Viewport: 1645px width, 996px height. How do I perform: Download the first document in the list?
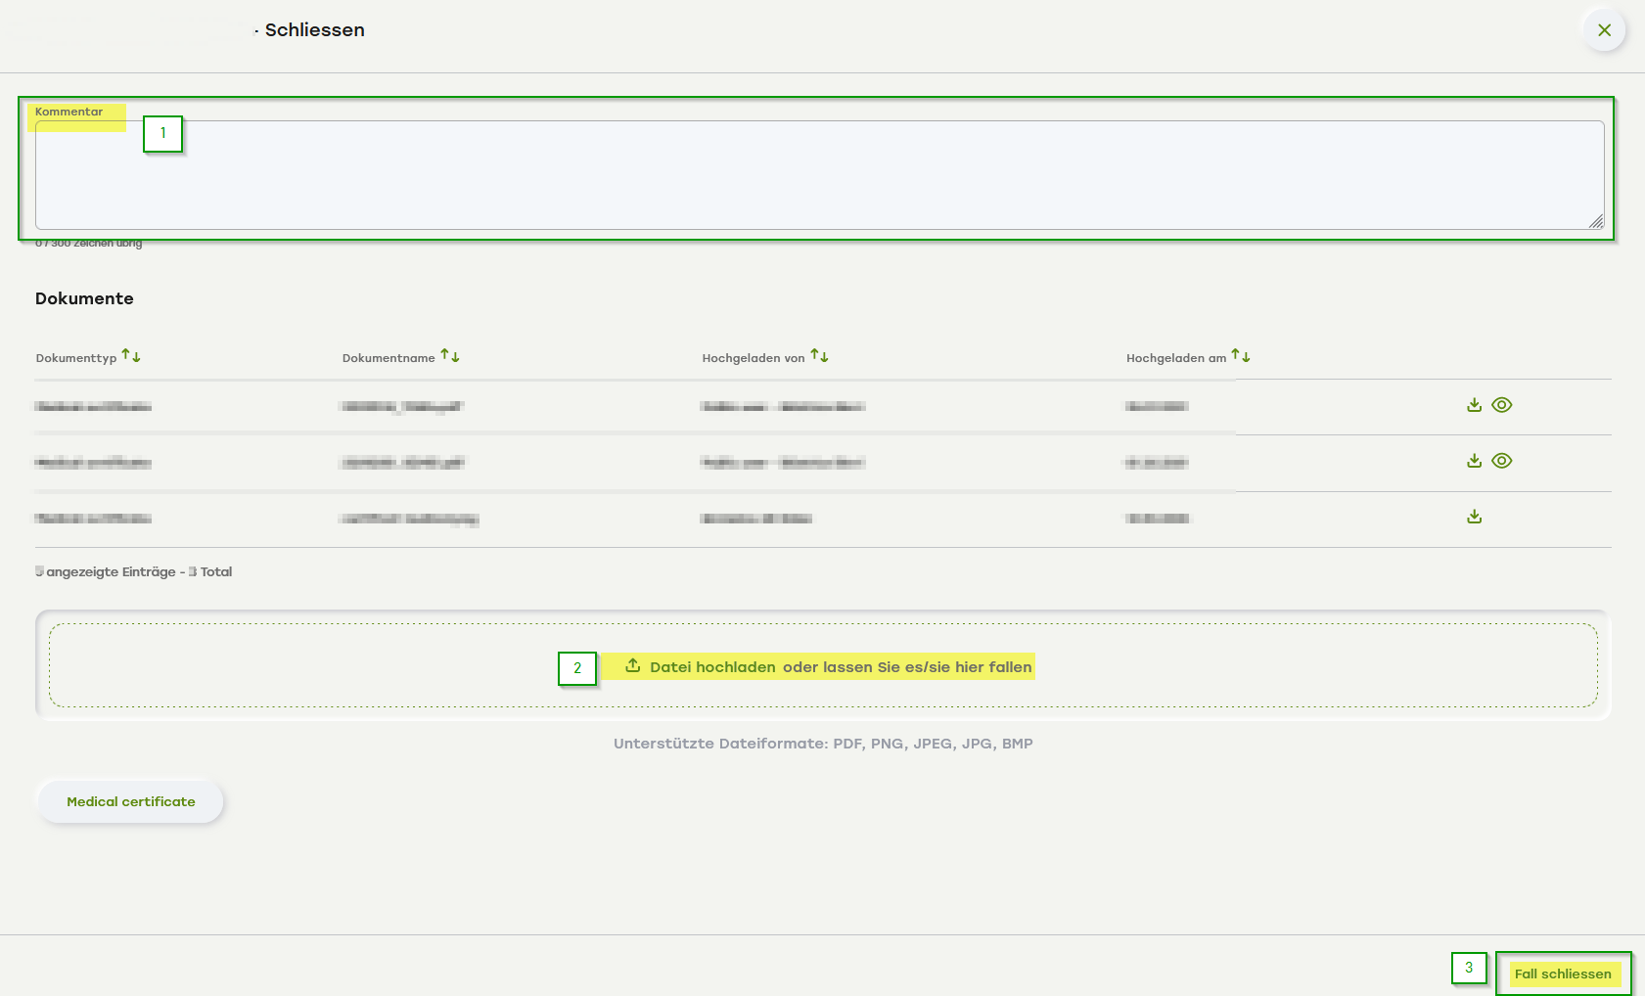(x=1474, y=405)
